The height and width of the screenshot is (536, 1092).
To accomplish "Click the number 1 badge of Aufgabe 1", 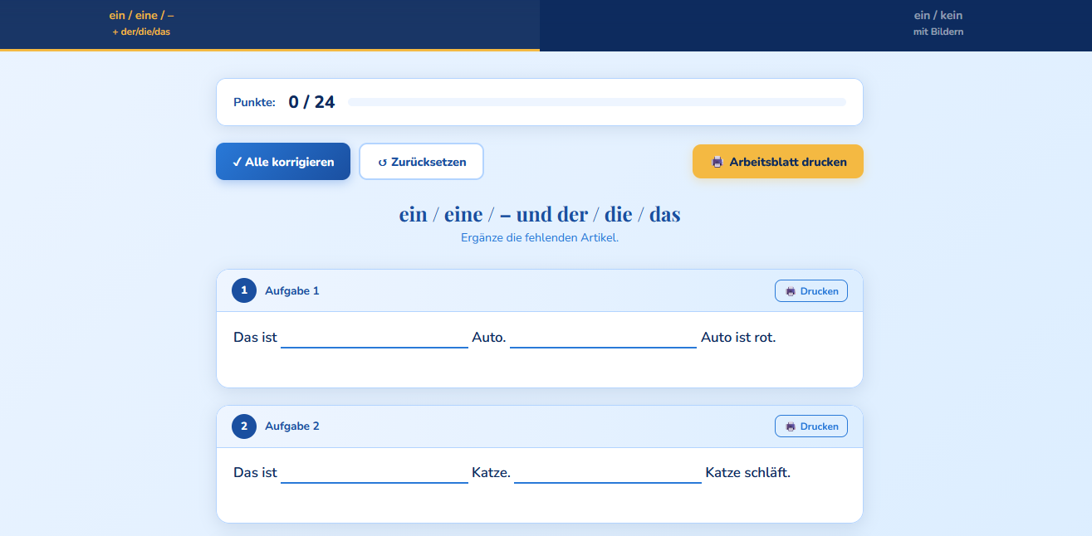I will point(244,290).
